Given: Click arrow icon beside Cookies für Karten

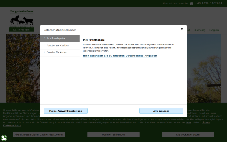Looking at the screenshot, I should coord(44,52).
